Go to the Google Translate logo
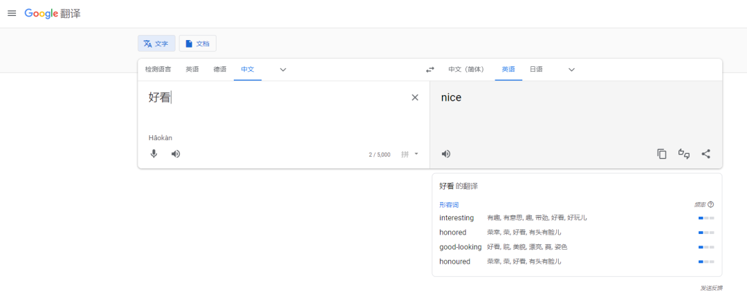The image size is (747, 305). tap(53, 13)
